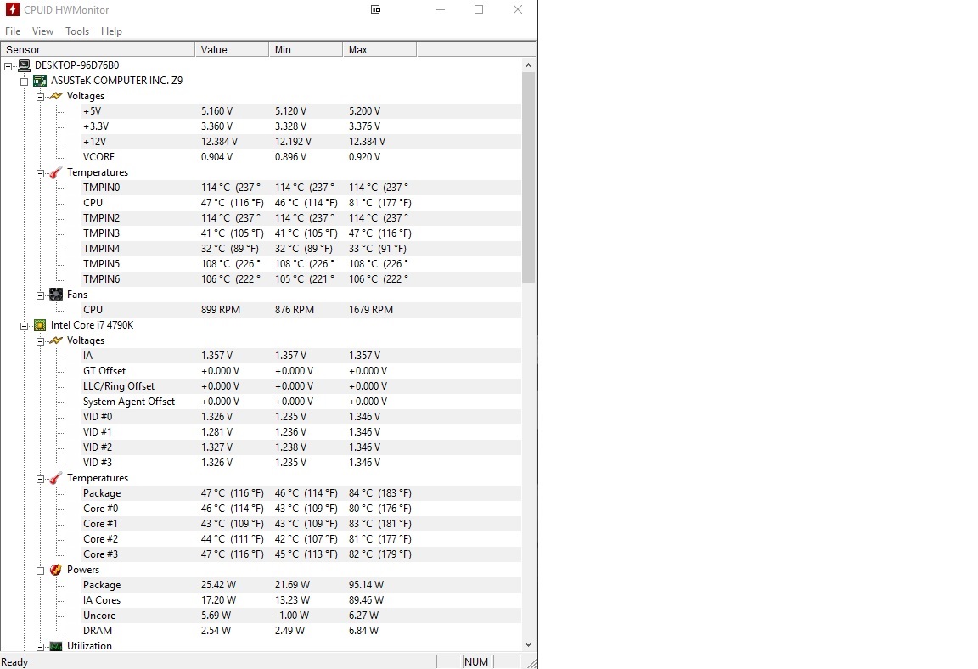The width and height of the screenshot is (978, 669).
Task: Select the Package temperature row
Action: pyautogui.click(x=301, y=492)
